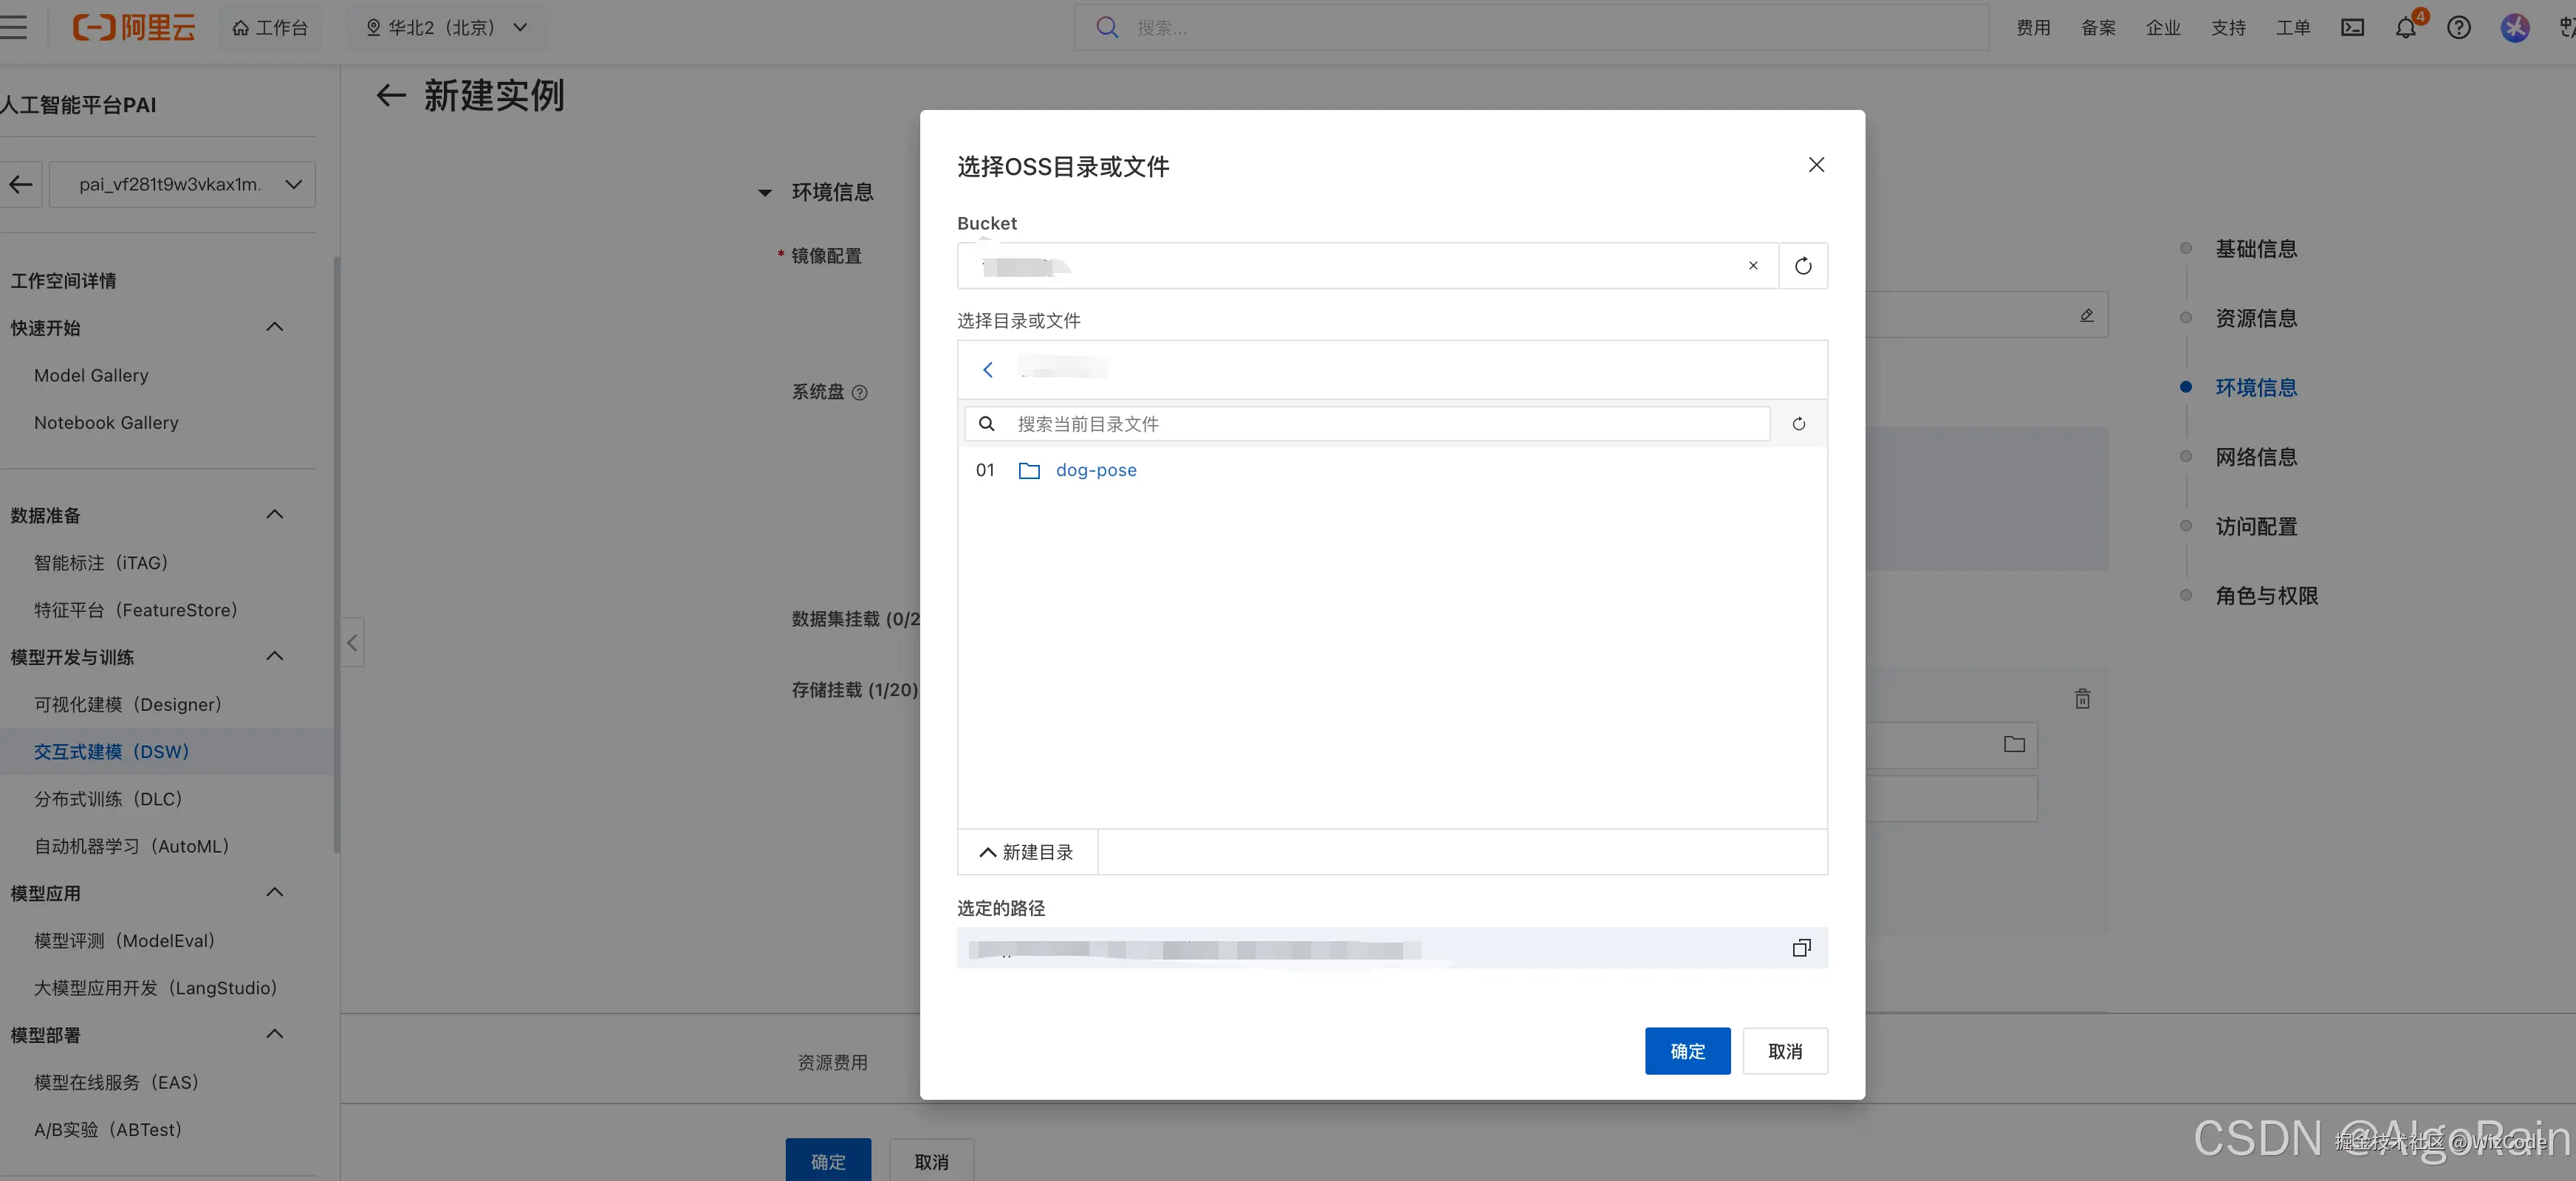
Task: Copy the selected path
Action: click(x=1801, y=947)
